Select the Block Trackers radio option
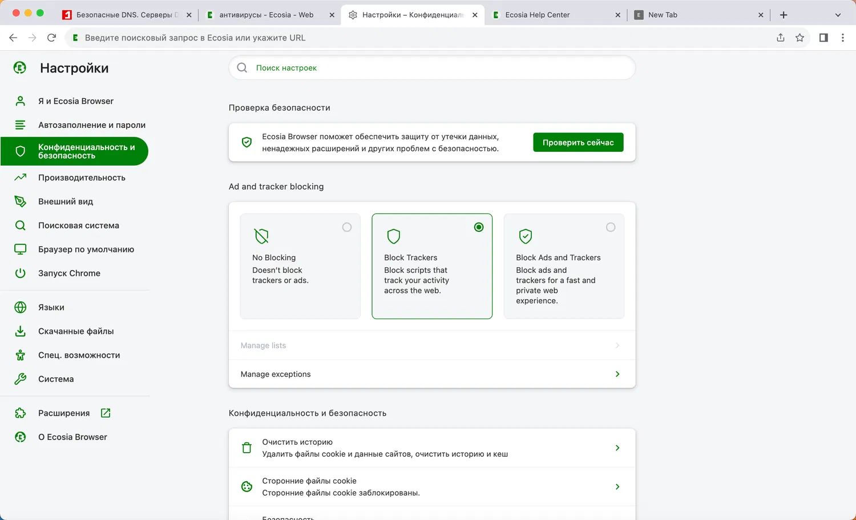The image size is (856, 520). point(479,227)
